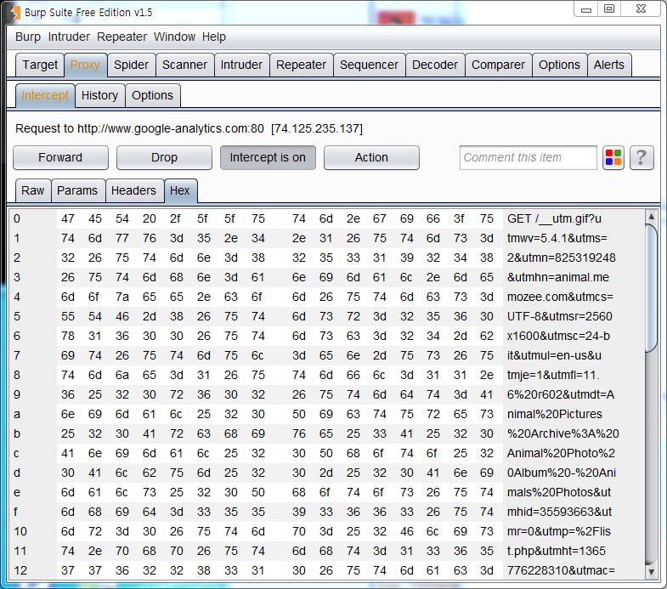Viewport: 667px width, 589px height.
Task: Open the Action menu button
Action: pyautogui.click(x=371, y=157)
